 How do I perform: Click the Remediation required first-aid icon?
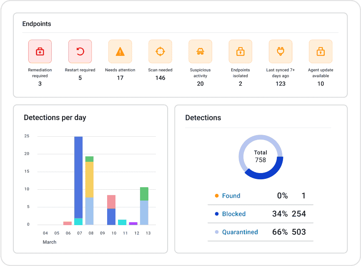coord(40,51)
